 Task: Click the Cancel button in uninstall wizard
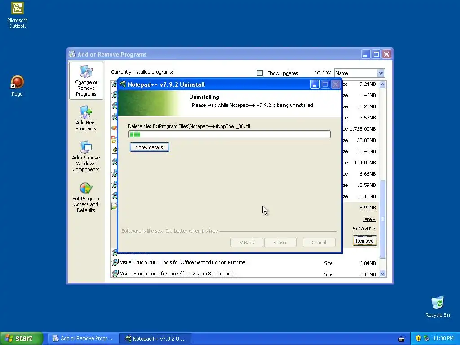pos(319,243)
